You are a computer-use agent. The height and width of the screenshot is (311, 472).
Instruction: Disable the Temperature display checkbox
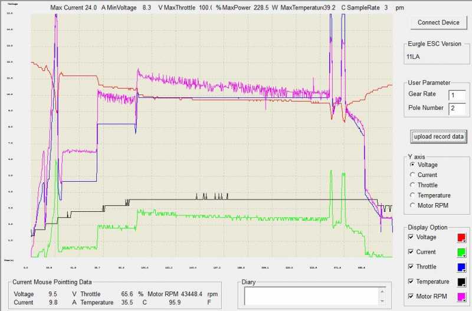[411, 281]
